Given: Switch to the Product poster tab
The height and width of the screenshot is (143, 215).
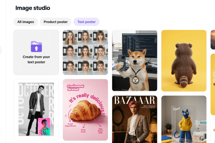Looking at the screenshot, I should point(56,22).
